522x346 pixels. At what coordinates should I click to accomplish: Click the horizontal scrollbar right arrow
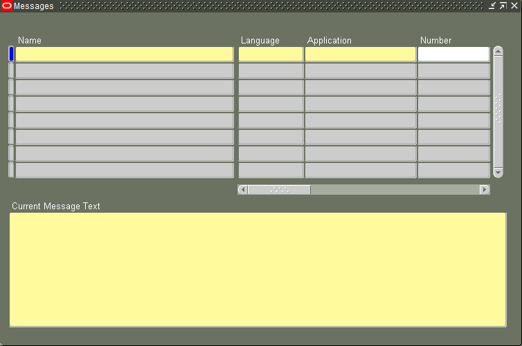pyautogui.click(x=485, y=189)
